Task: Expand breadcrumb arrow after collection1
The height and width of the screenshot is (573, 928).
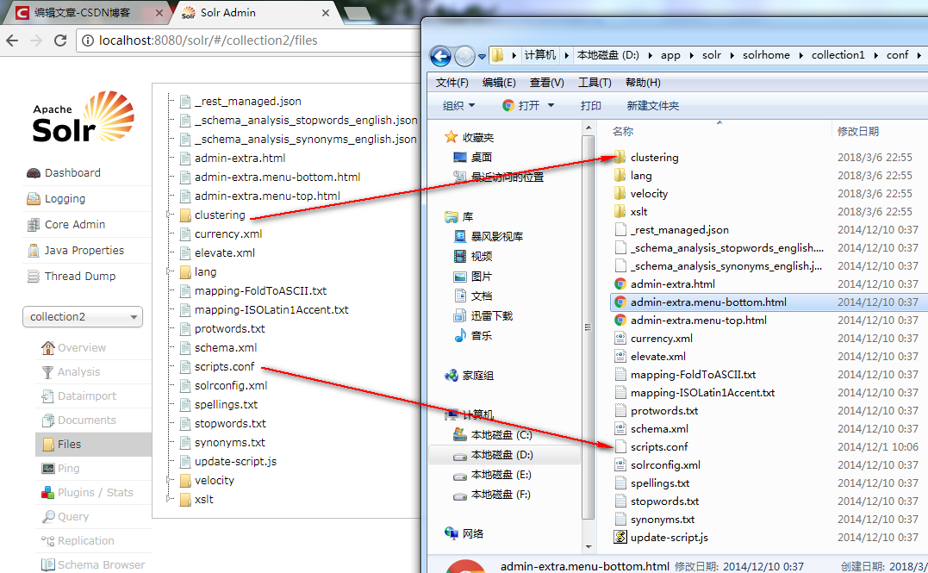Action: pyautogui.click(x=875, y=55)
